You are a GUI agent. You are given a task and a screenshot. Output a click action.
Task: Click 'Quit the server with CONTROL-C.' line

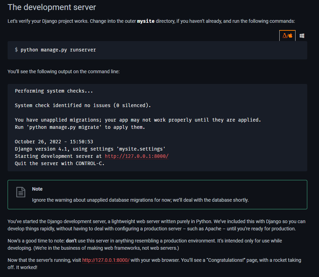pyautogui.click(x=60, y=163)
